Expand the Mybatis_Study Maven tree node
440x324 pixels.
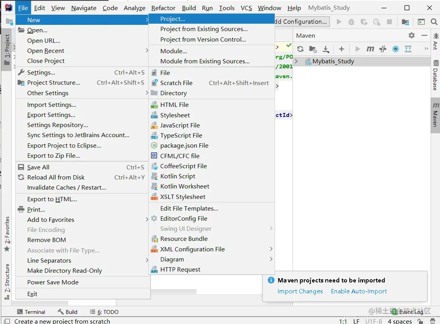pos(296,61)
